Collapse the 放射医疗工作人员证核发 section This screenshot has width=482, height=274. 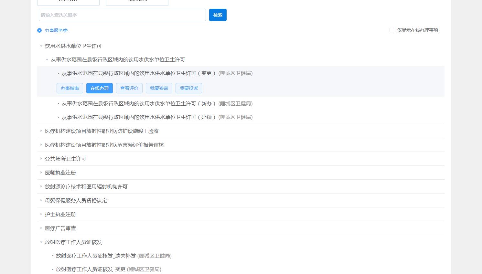point(41,242)
